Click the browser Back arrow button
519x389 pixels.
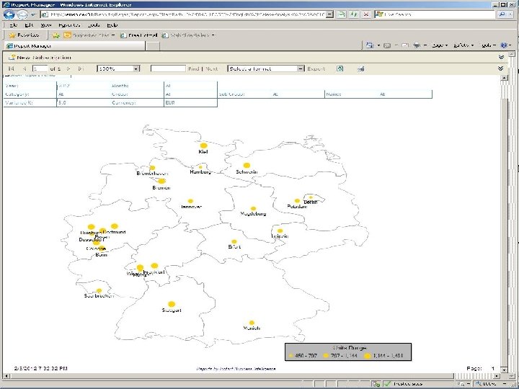[11, 14]
